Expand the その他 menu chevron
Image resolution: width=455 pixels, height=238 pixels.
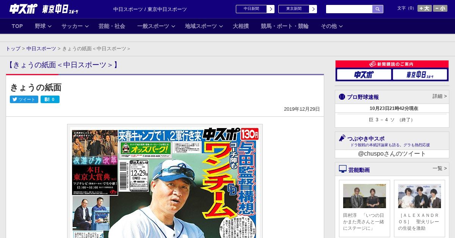point(341,26)
